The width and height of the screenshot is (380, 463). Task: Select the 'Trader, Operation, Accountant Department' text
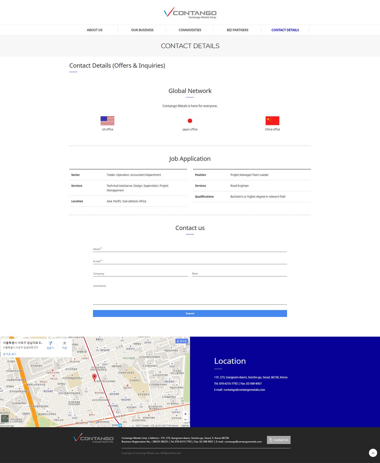(134, 175)
